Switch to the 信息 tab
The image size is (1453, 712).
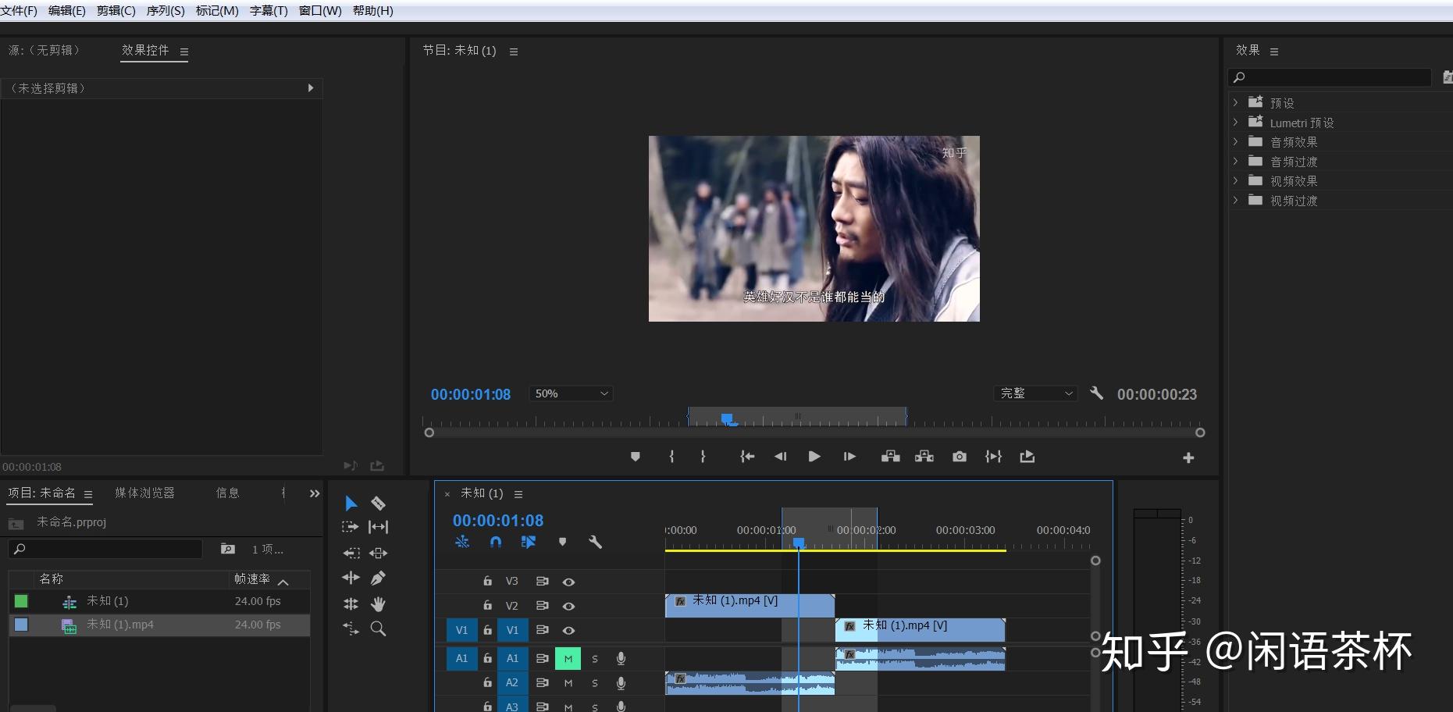point(228,493)
